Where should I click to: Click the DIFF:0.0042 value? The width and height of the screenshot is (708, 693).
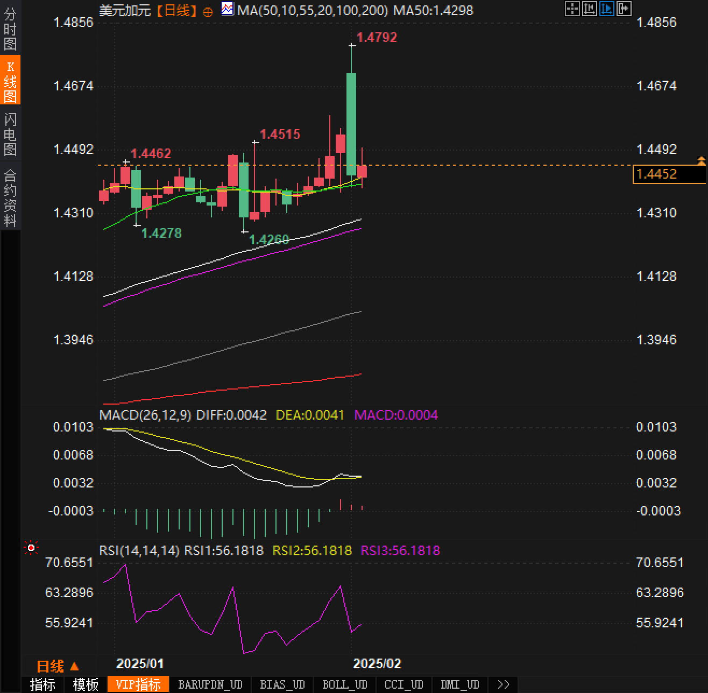[231, 415]
